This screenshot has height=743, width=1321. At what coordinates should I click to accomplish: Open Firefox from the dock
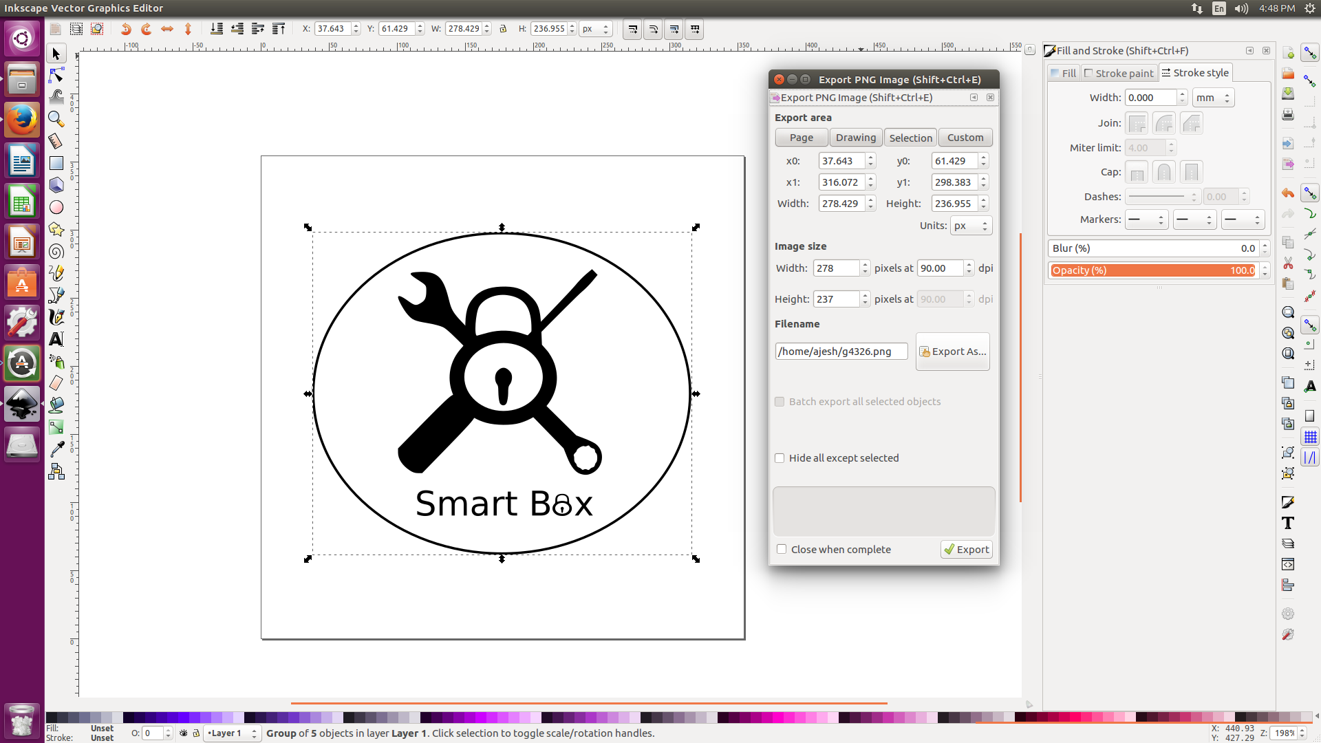pos(22,119)
